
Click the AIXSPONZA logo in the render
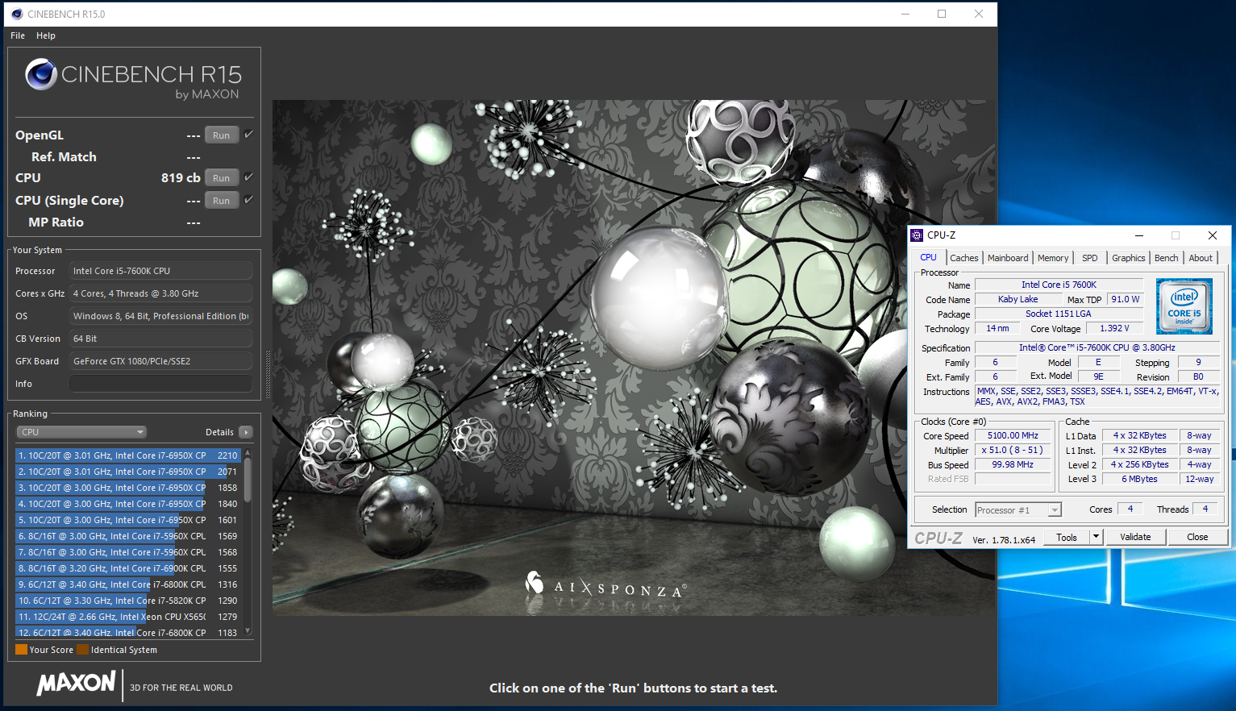pos(606,586)
